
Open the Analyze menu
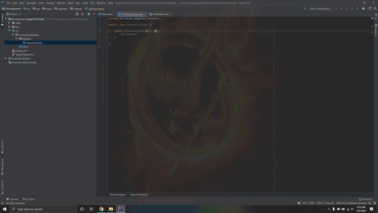pyautogui.click(x=50, y=3)
